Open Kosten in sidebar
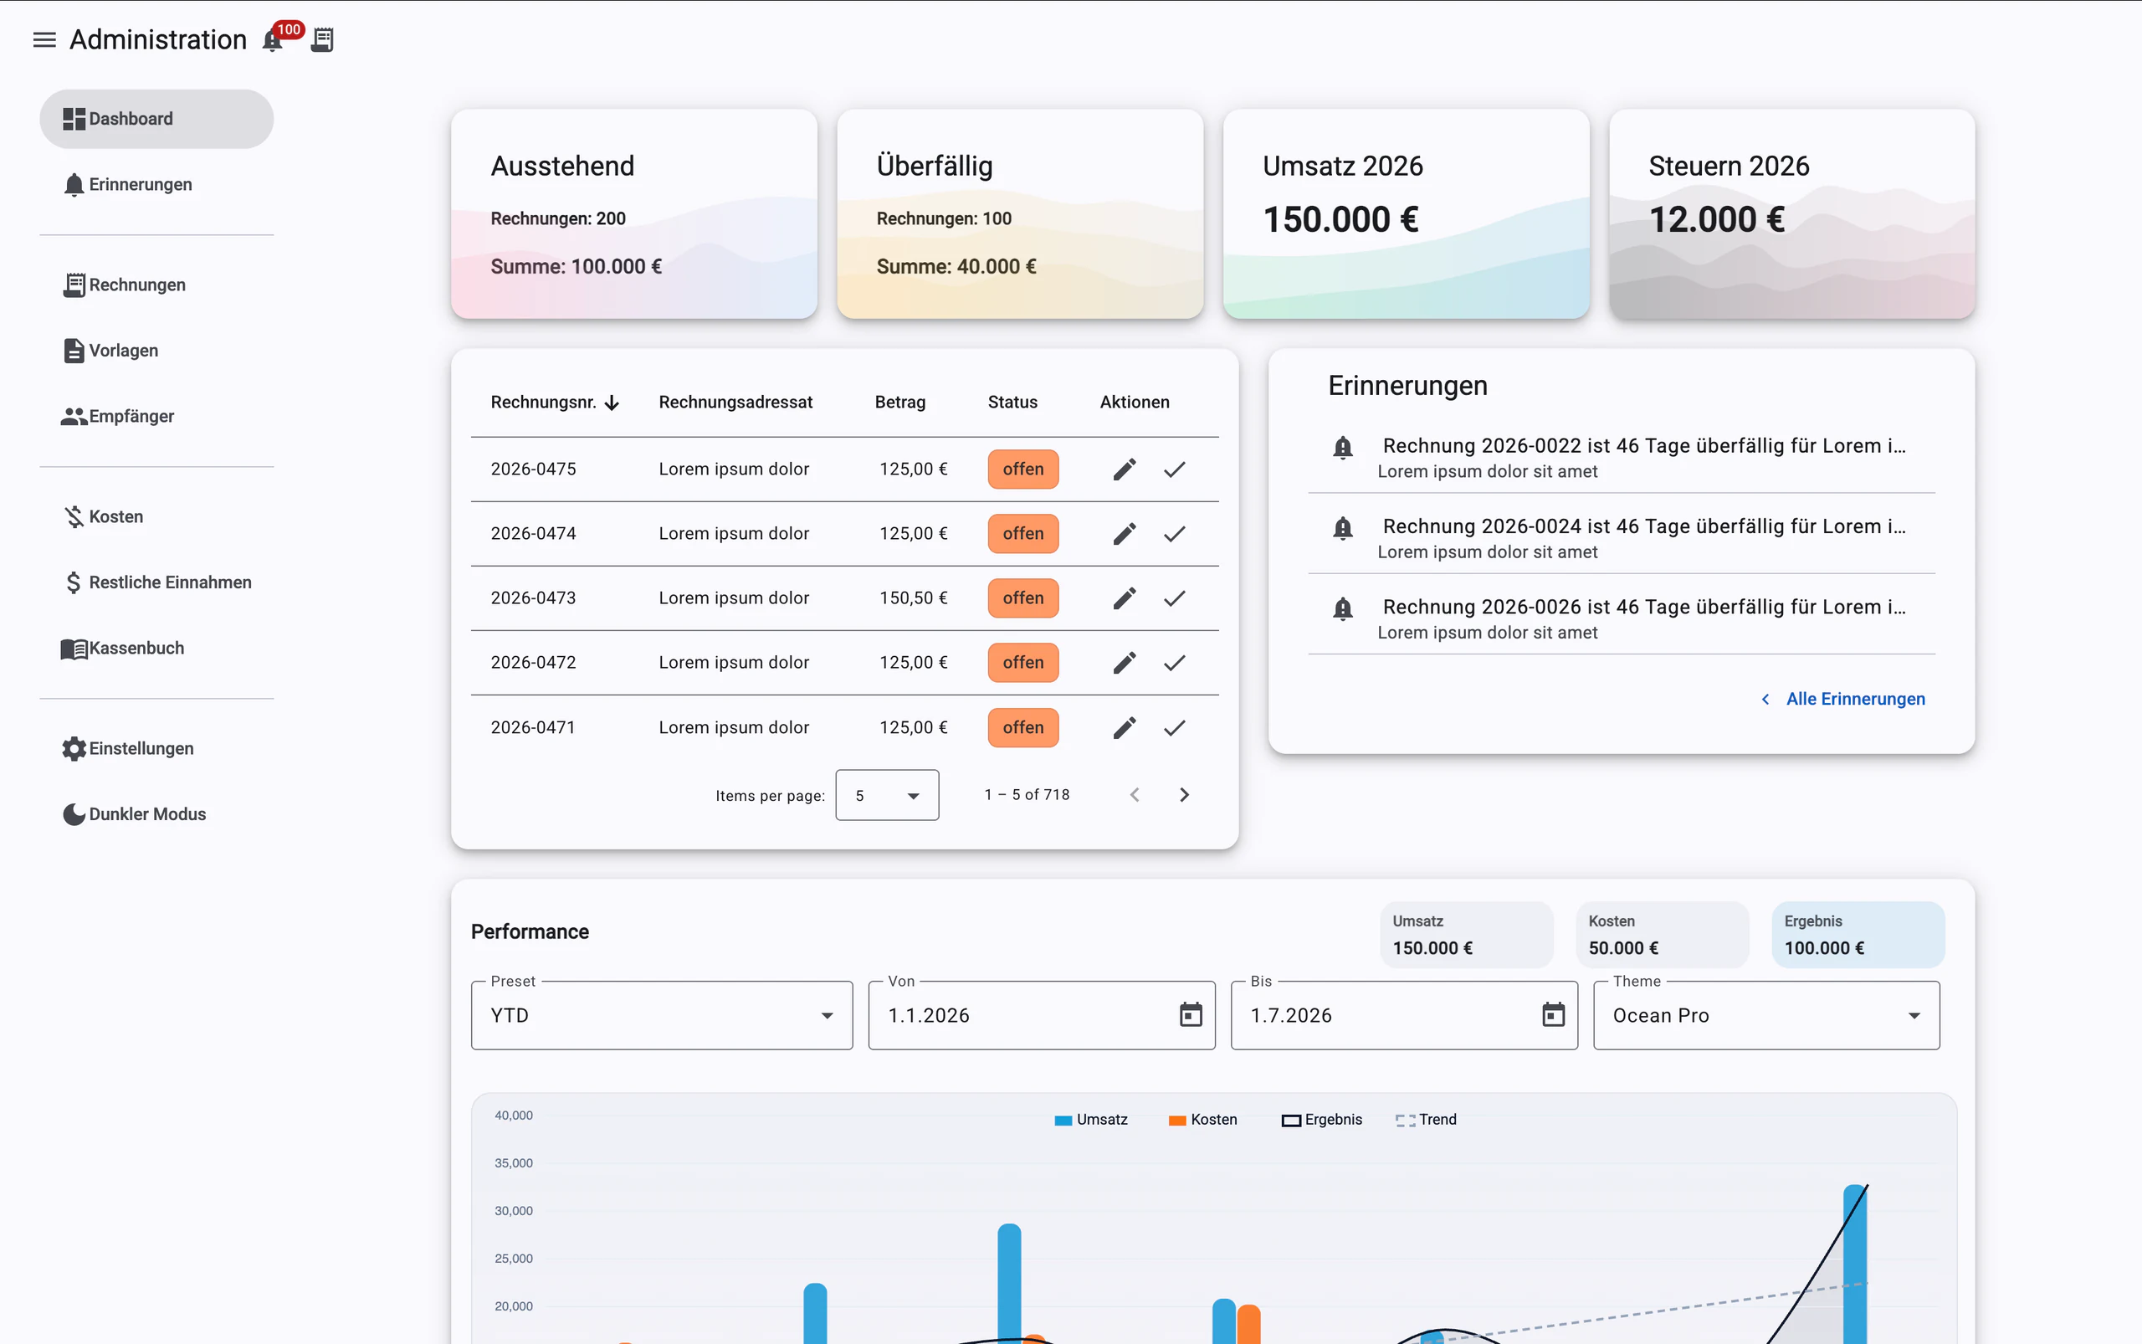 coord(156,517)
